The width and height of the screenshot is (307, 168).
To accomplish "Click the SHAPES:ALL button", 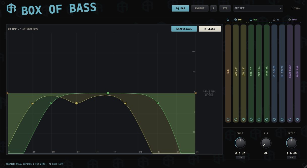I will pyautogui.click(x=184, y=29).
